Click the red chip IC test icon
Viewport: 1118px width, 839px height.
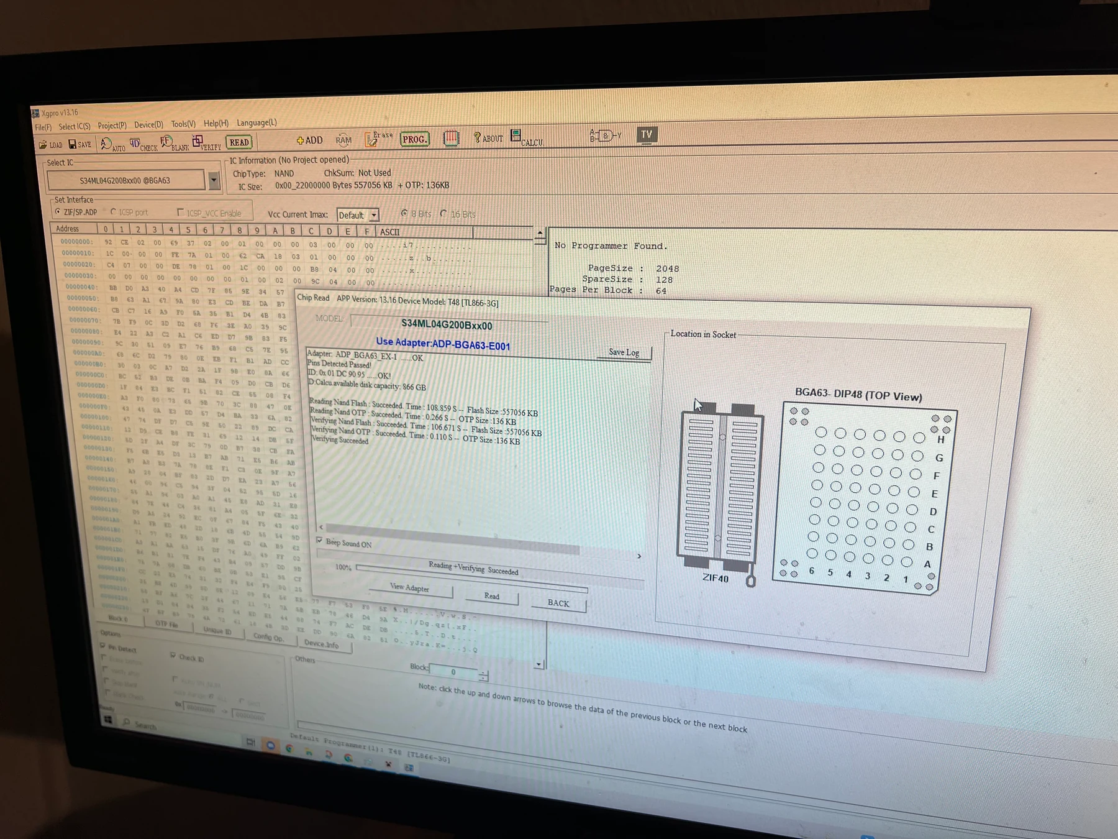(451, 137)
